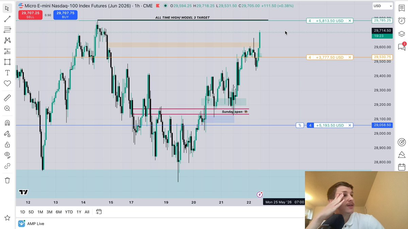Toggle stay in drawing mode
This screenshot has height=229, width=408.
(x=7, y=134)
